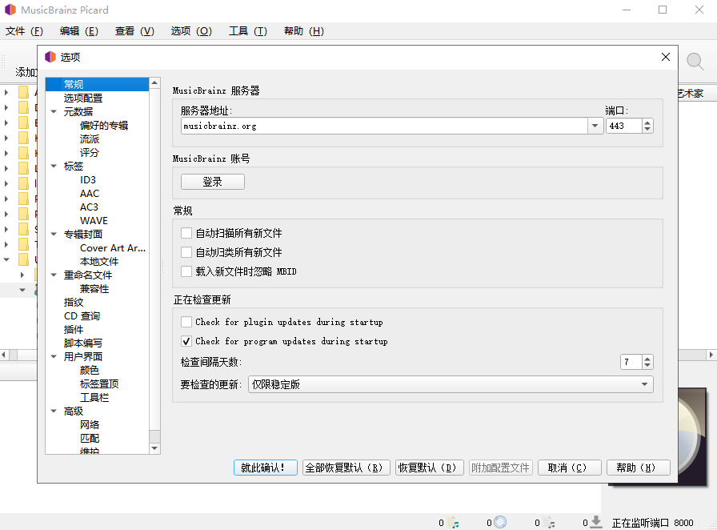Open the 工具 (T) menu
This screenshot has width=717, height=530.
tap(247, 31)
